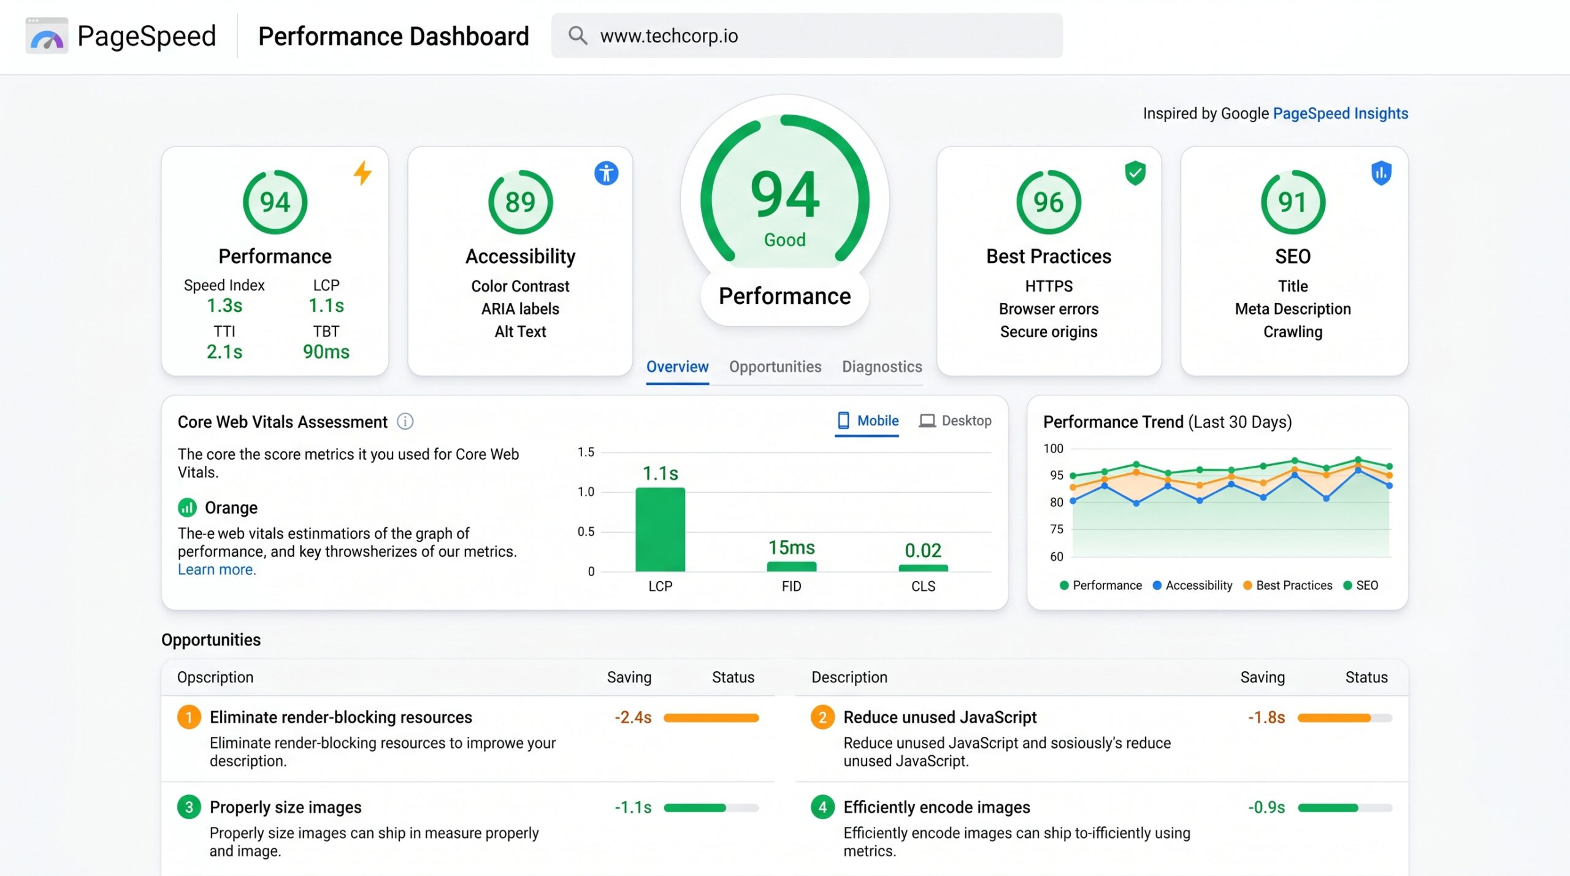
Task: Click the render-blocking resources savings bar
Action: point(711,718)
